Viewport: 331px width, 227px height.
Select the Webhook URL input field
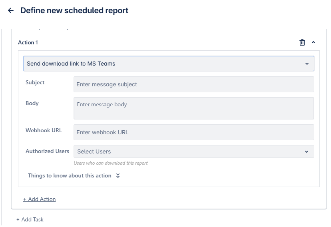(x=193, y=132)
